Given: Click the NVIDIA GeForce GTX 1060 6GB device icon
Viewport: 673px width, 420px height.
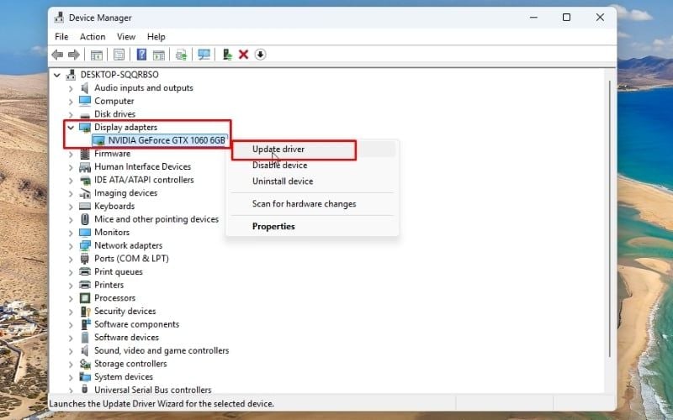Looking at the screenshot, I should point(98,140).
